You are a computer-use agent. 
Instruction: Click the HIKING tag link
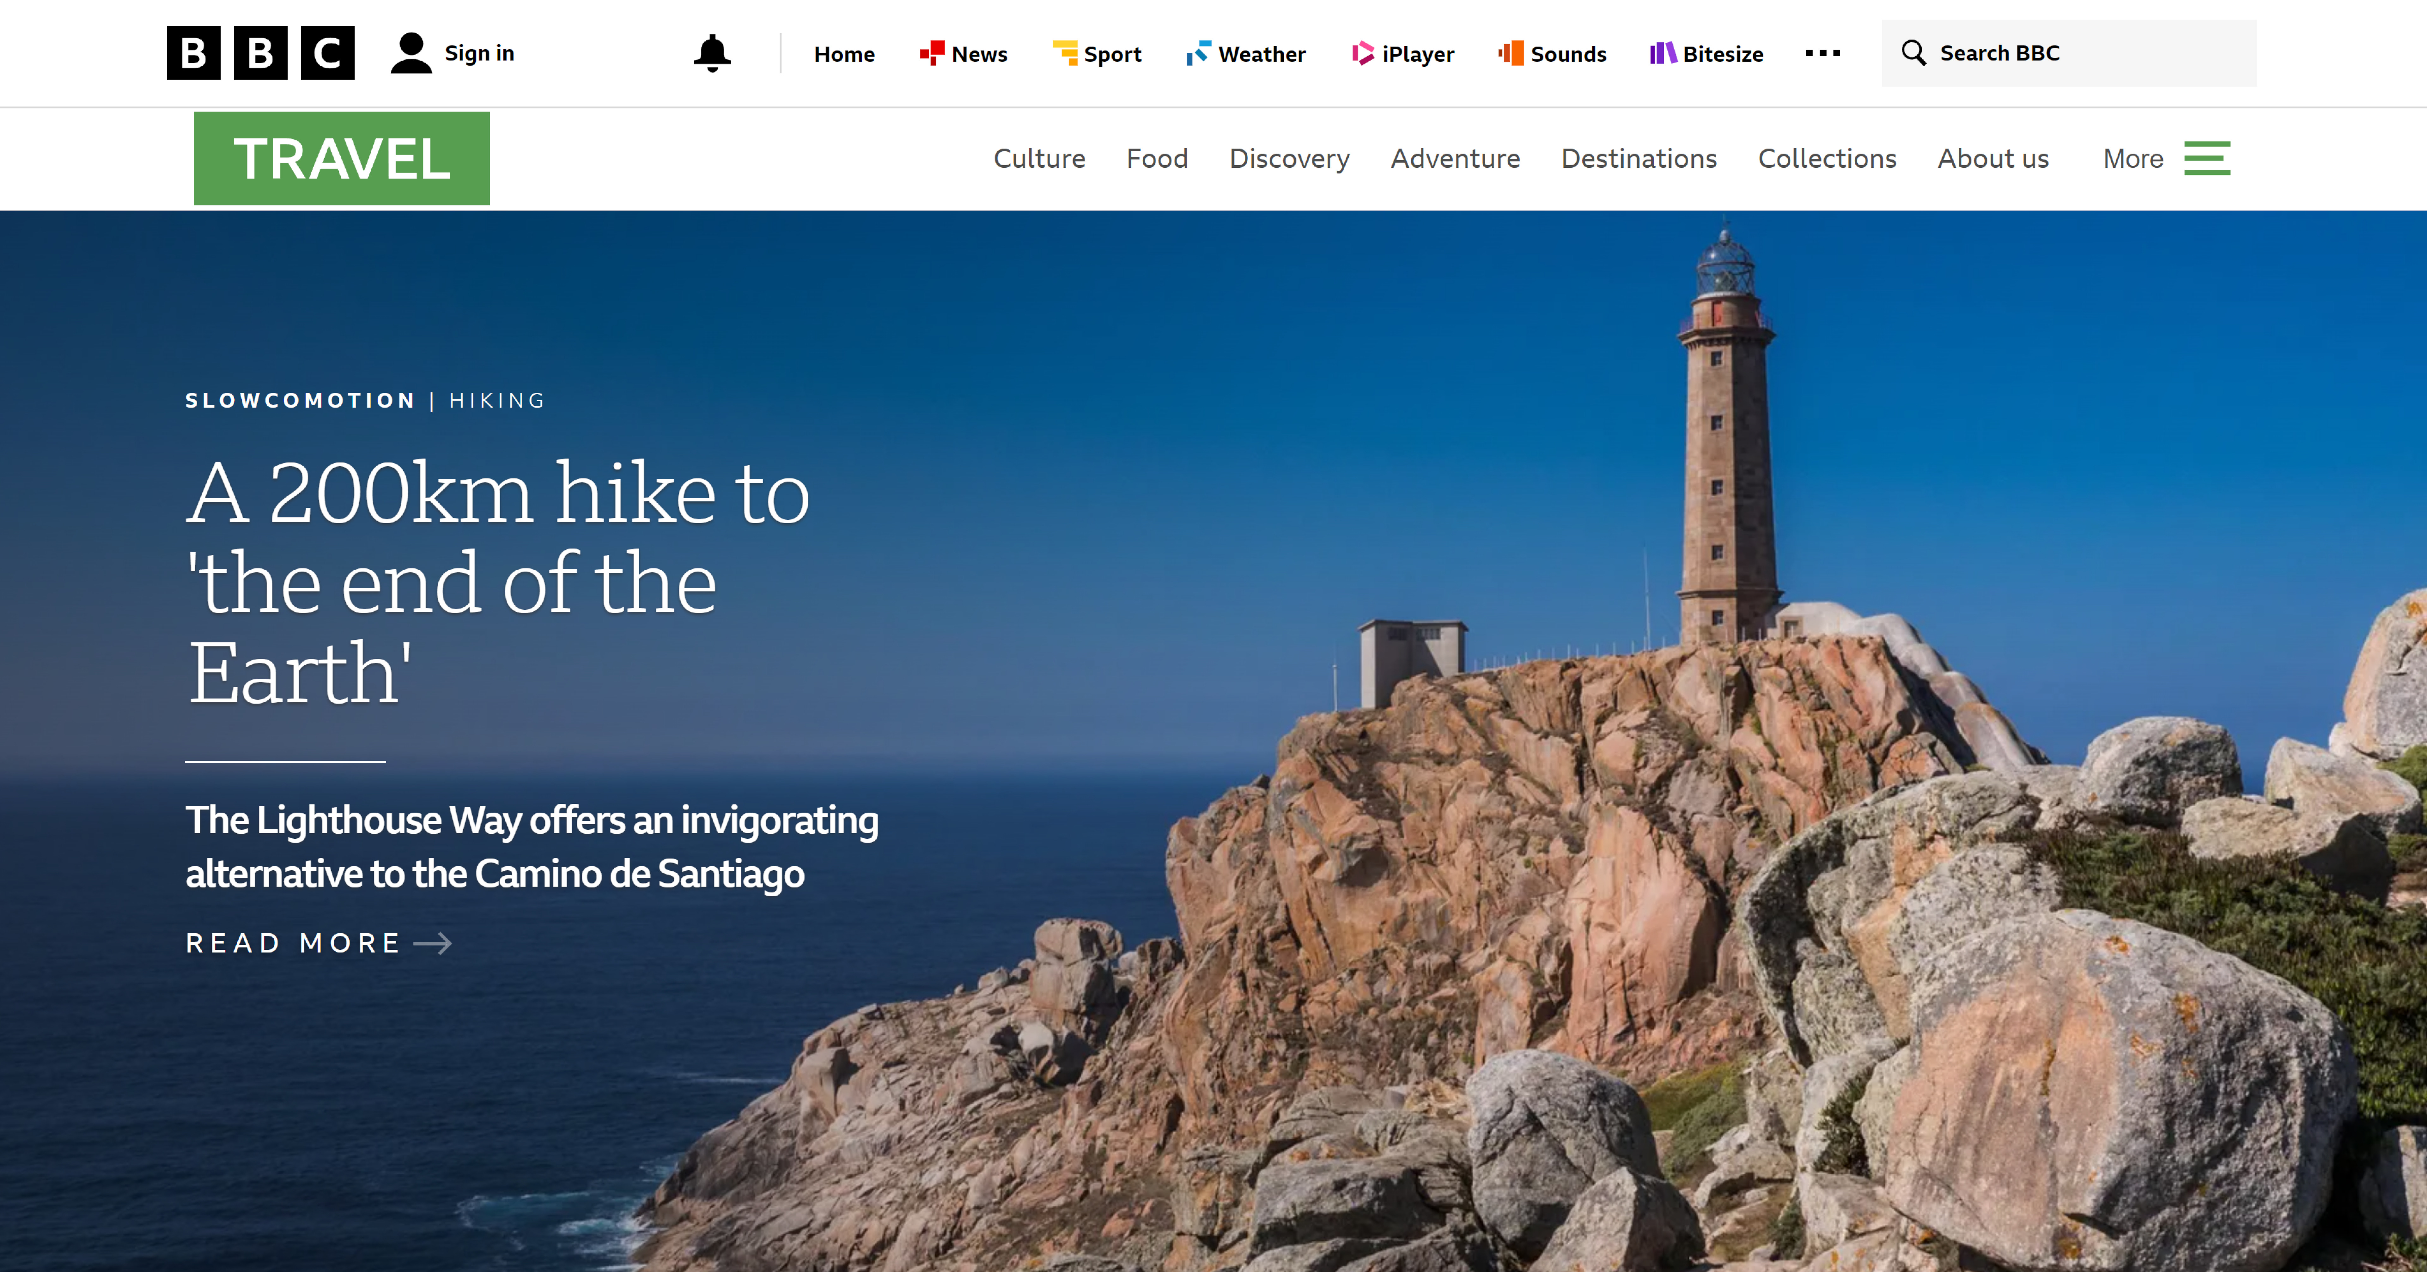[x=497, y=400]
